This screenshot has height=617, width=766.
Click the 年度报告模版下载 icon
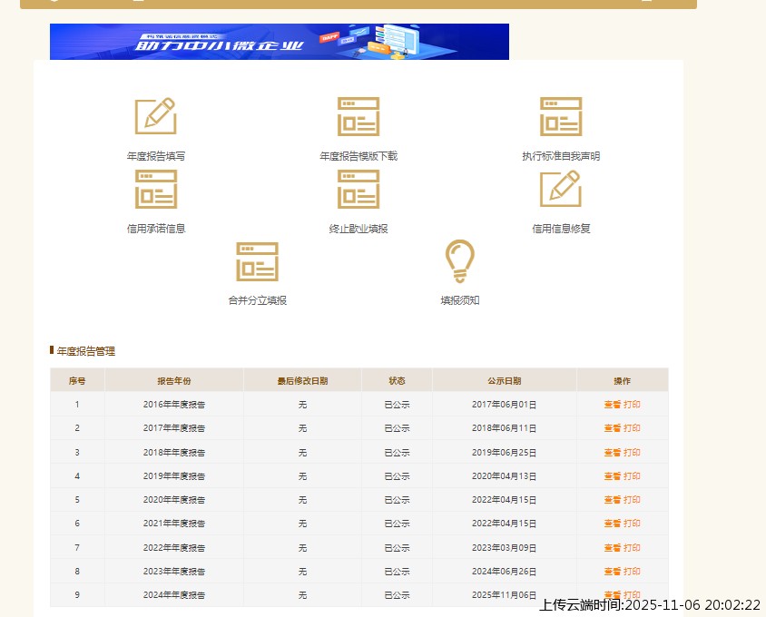point(358,117)
